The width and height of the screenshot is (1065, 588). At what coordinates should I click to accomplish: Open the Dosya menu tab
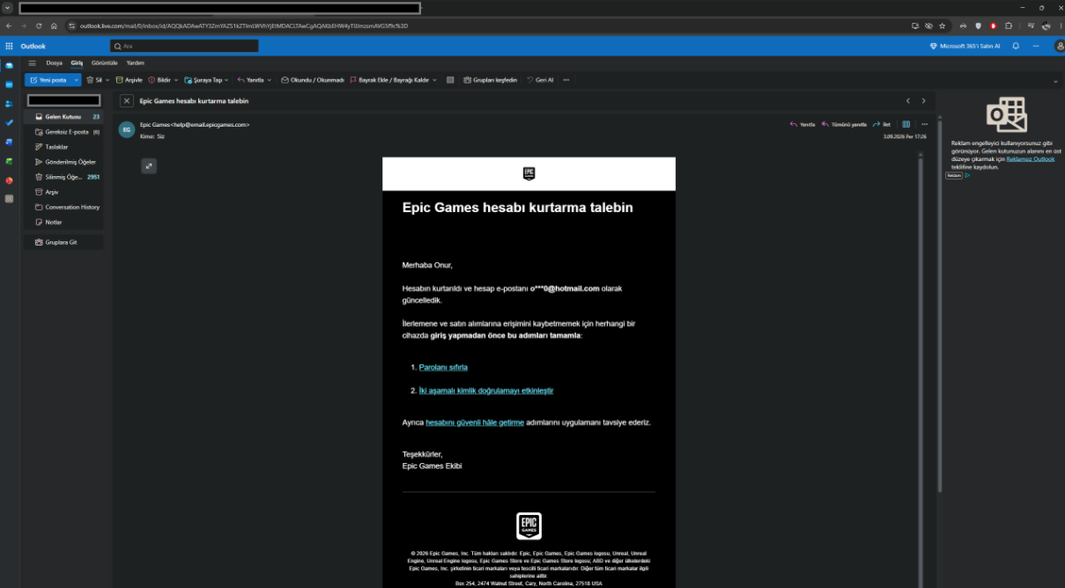click(x=55, y=62)
